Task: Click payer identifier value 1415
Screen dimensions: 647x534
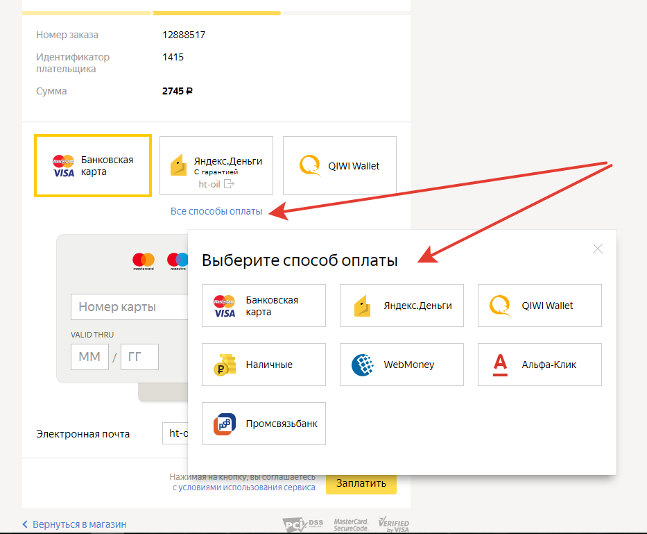Action: click(173, 57)
